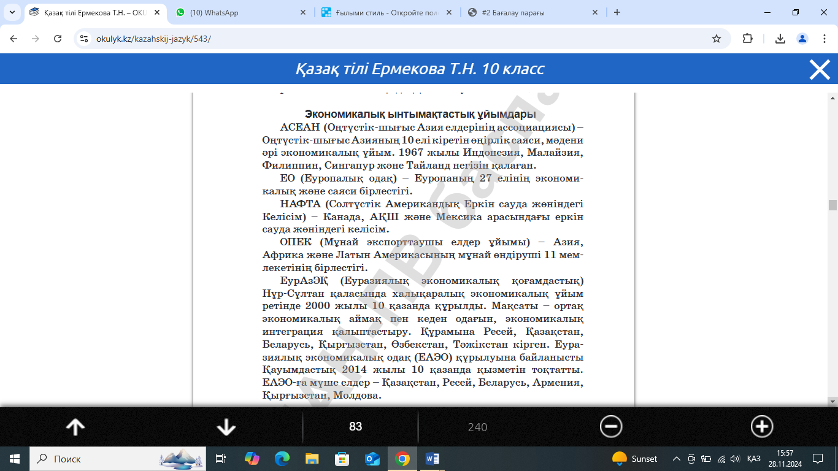Open the battery status tray icon
This screenshot has height=471, width=838.
(x=706, y=459)
